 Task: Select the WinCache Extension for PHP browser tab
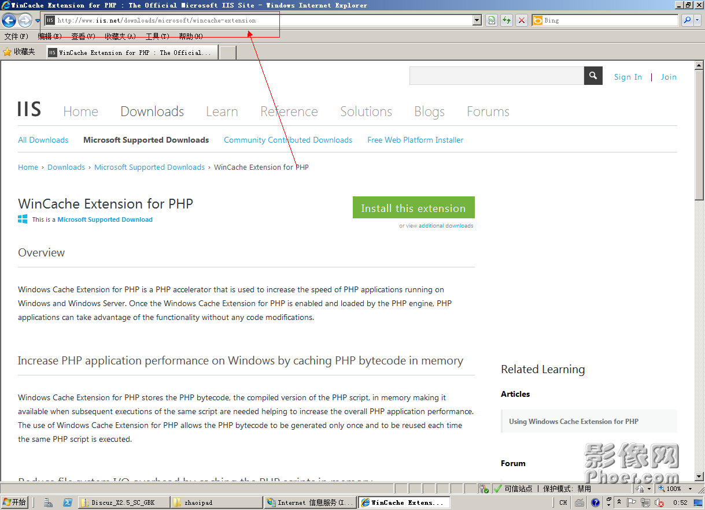[132, 53]
